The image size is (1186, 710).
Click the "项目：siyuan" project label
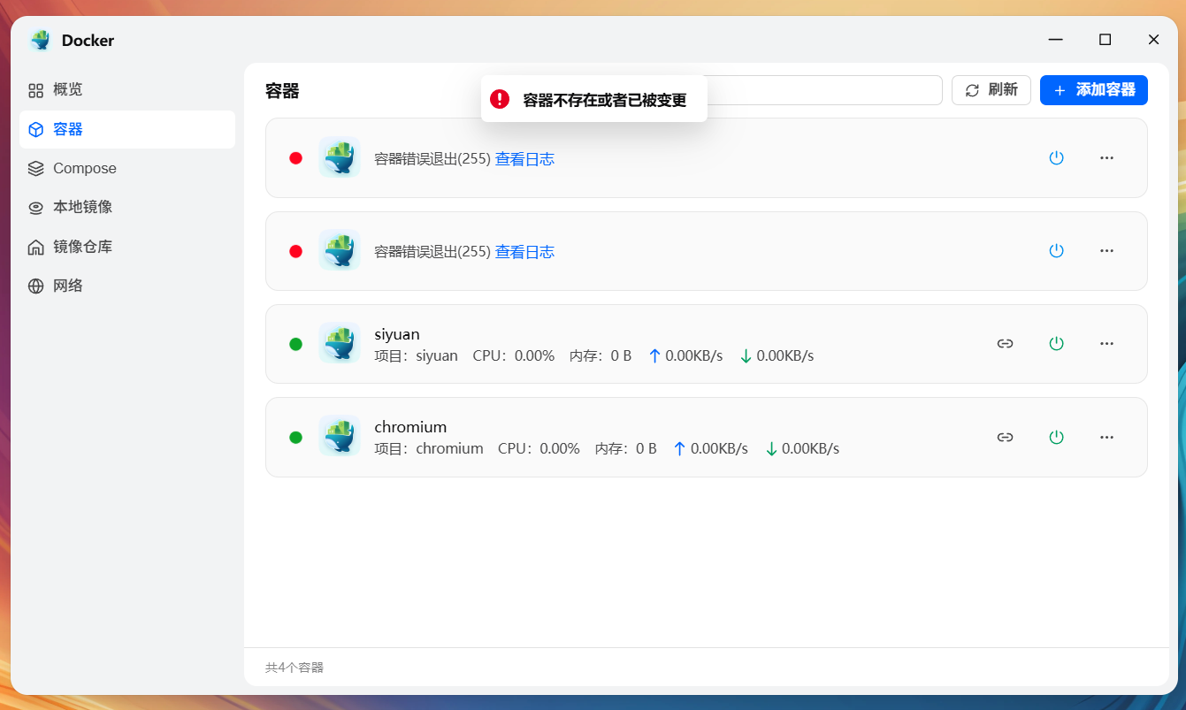pos(417,355)
